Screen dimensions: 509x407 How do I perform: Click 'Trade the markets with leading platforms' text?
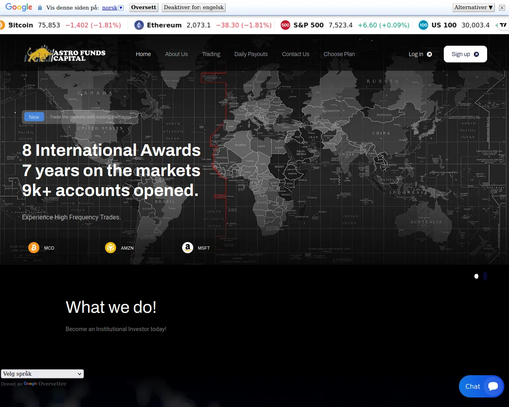coord(90,117)
